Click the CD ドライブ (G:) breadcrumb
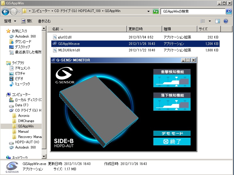This screenshot has width=234, height=175. [x=77, y=11]
